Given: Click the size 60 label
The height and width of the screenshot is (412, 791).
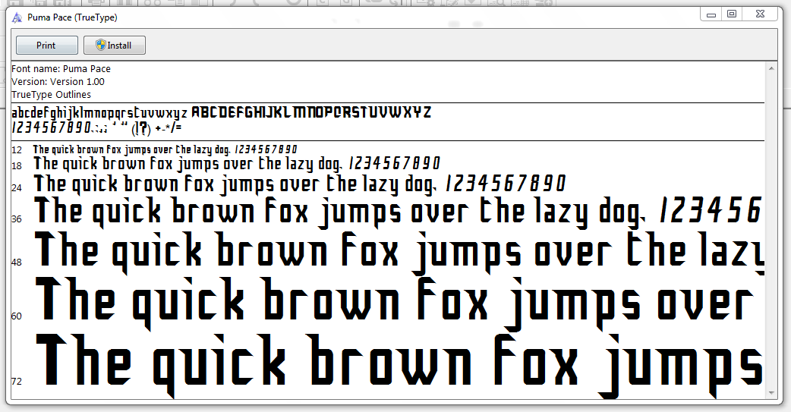Looking at the screenshot, I should pos(17,316).
